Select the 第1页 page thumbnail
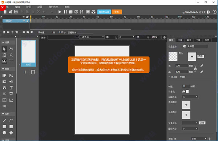218x141 pixels. click(28, 53)
